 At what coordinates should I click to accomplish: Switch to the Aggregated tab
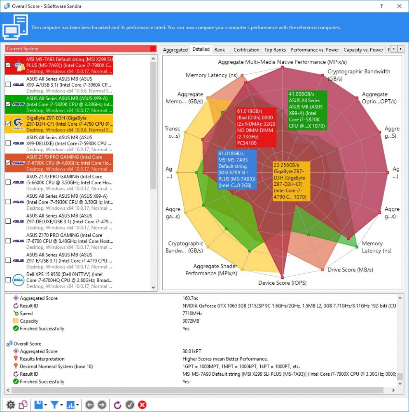(x=175, y=50)
